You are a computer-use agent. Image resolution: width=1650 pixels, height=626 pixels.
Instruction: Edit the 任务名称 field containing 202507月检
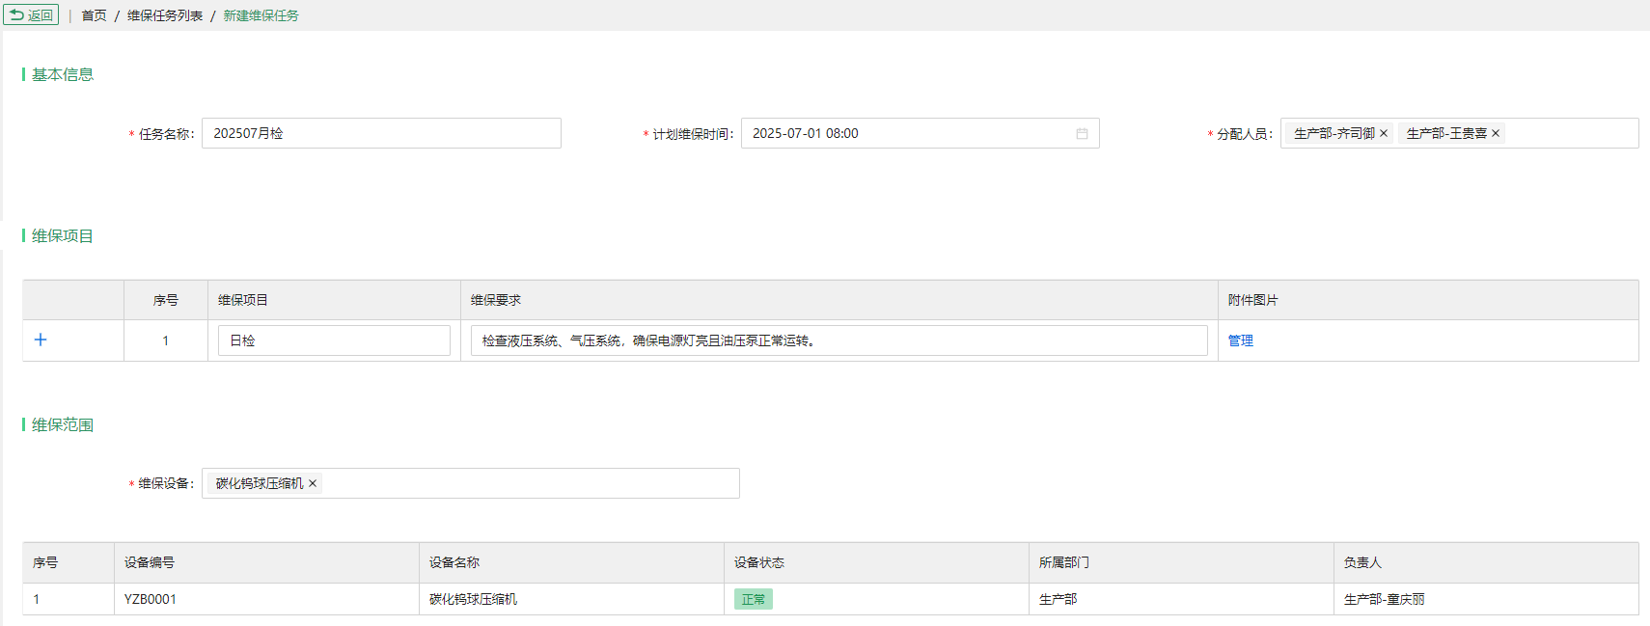pos(381,133)
